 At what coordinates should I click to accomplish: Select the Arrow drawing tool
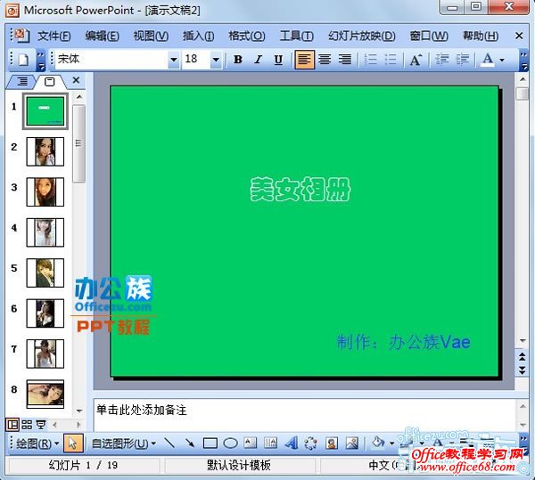point(190,443)
